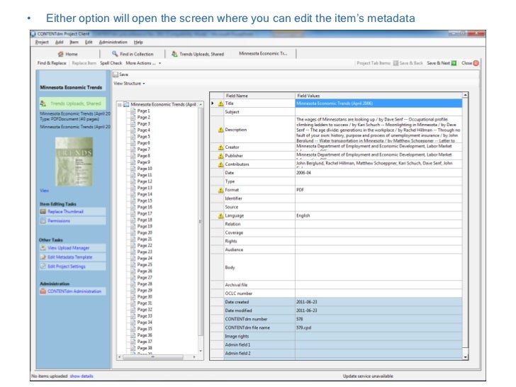Click the Format value PDF

300,190
